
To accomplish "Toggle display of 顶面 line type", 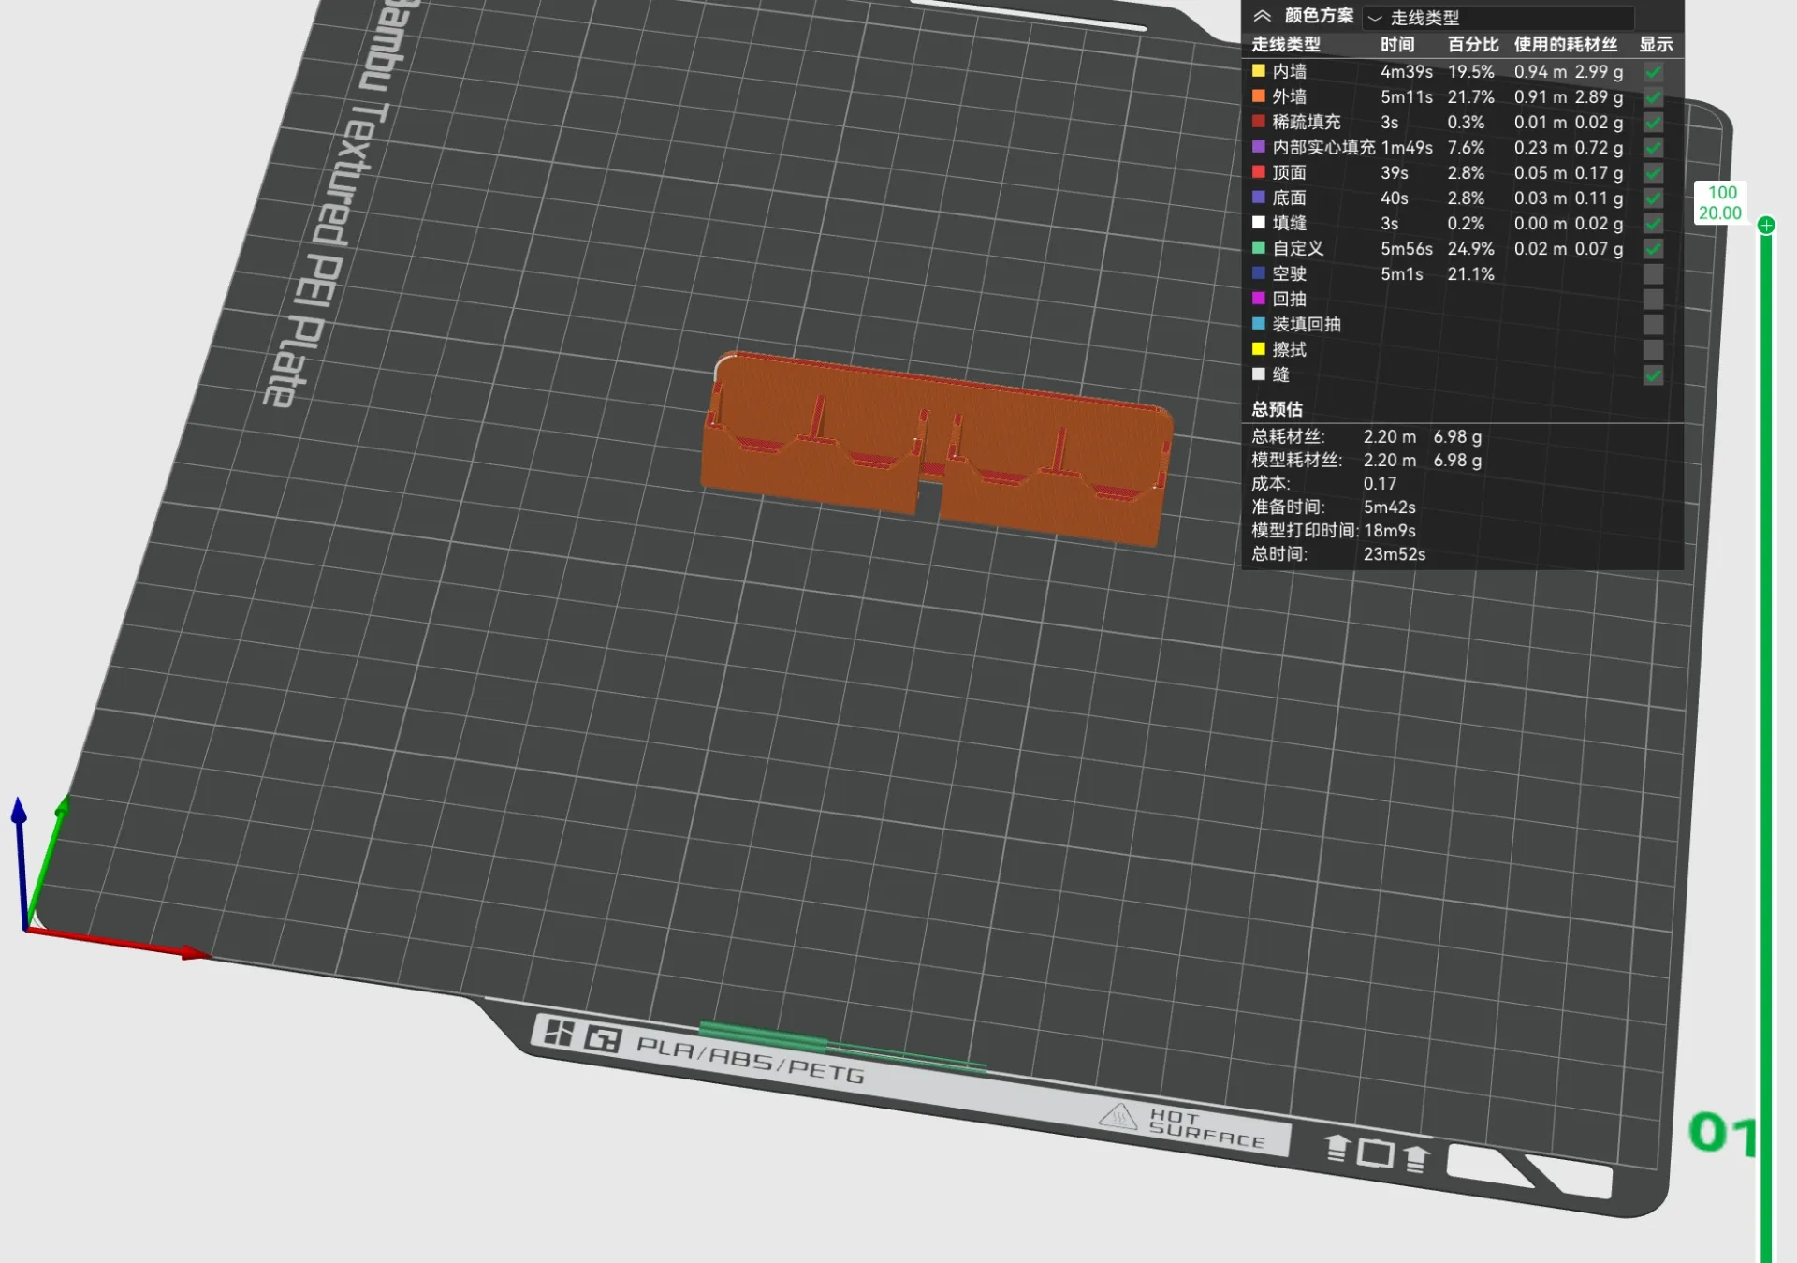I will coord(1654,173).
